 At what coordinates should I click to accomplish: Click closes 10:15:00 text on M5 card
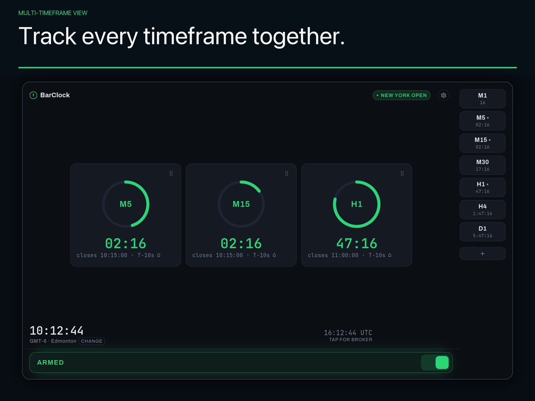coord(102,256)
